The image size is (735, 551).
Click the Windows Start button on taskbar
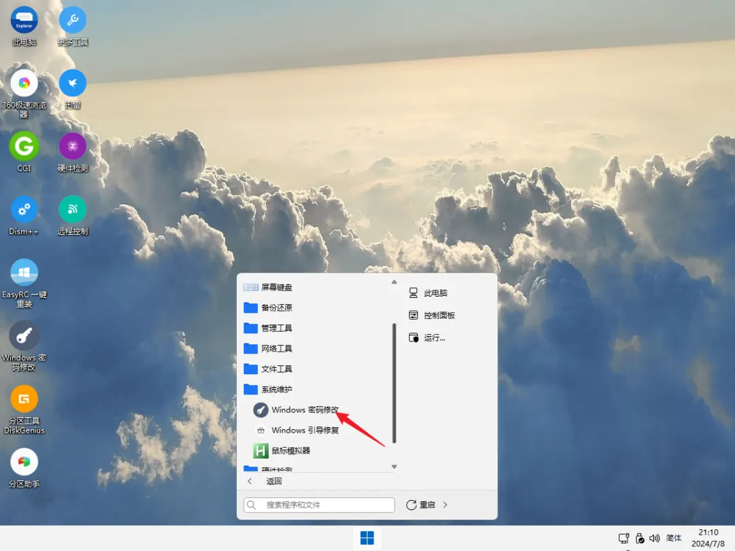[x=367, y=538]
